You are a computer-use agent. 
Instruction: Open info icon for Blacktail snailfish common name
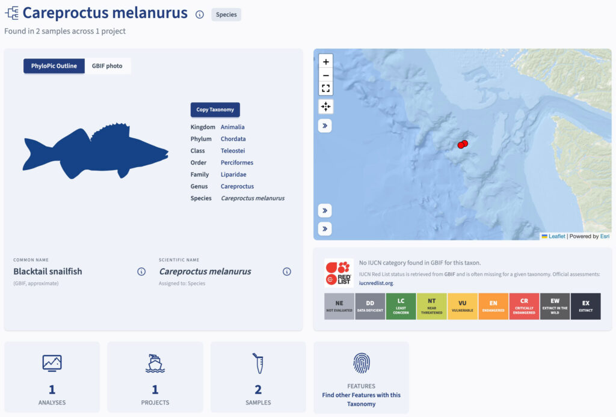point(141,272)
